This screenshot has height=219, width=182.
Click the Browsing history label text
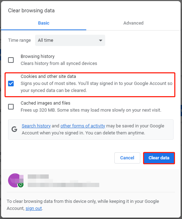pyautogui.click(x=38, y=57)
